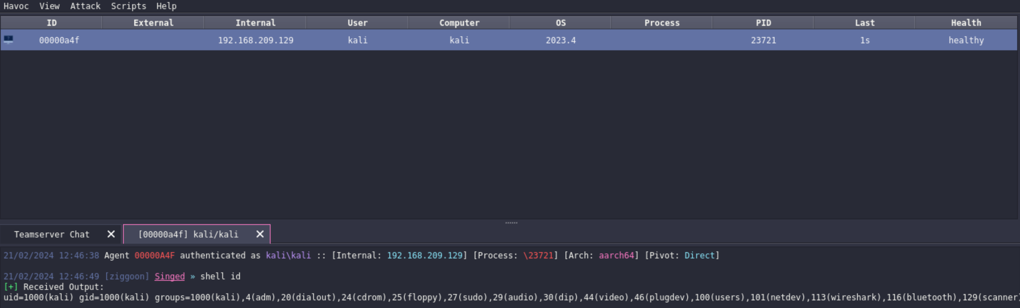Click the 'shell id' command text
Image resolution: width=1020 pixels, height=308 pixels.
(x=220, y=276)
